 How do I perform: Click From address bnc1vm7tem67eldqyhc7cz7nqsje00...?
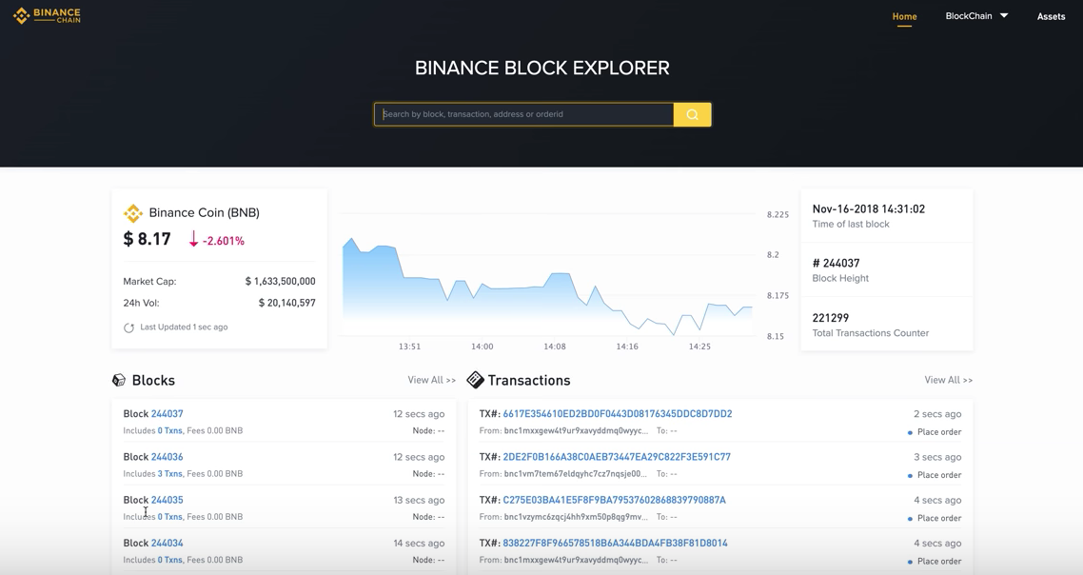click(x=576, y=474)
